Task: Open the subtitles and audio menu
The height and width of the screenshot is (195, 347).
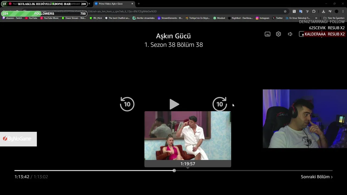Action: (268, 34)
